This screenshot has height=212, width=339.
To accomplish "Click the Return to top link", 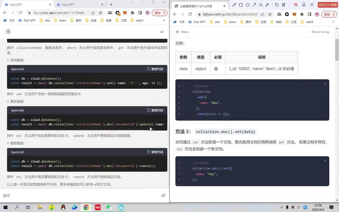I will point(320,32).
